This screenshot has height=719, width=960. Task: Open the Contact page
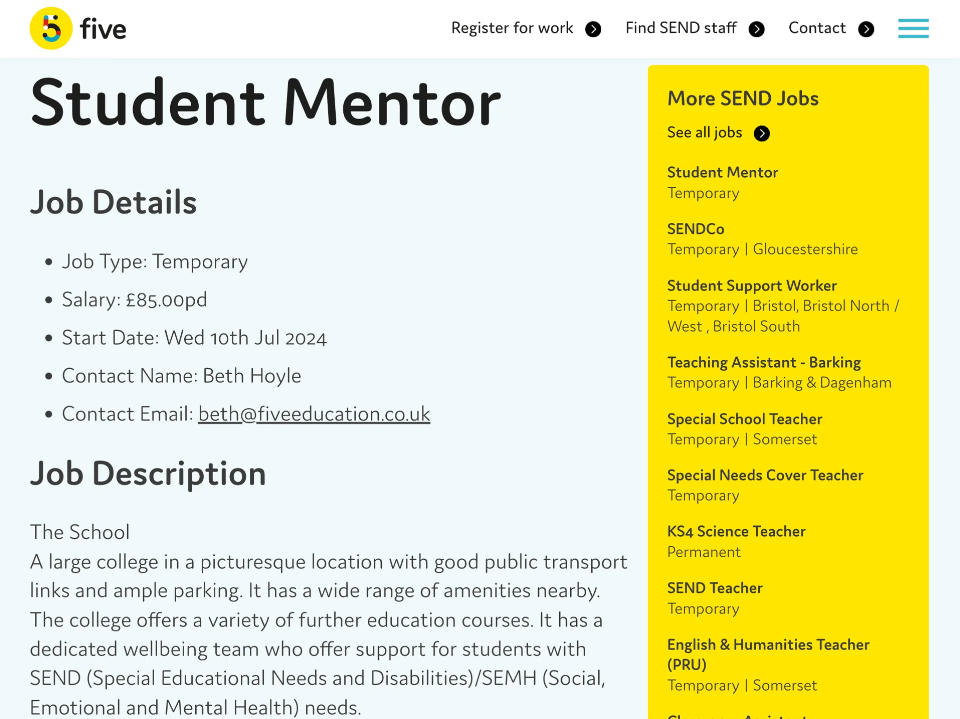tap(817, 28)
